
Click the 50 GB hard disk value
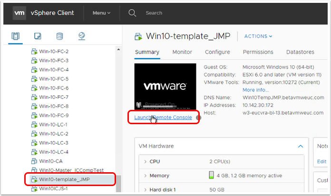click(x=217, y=190)
